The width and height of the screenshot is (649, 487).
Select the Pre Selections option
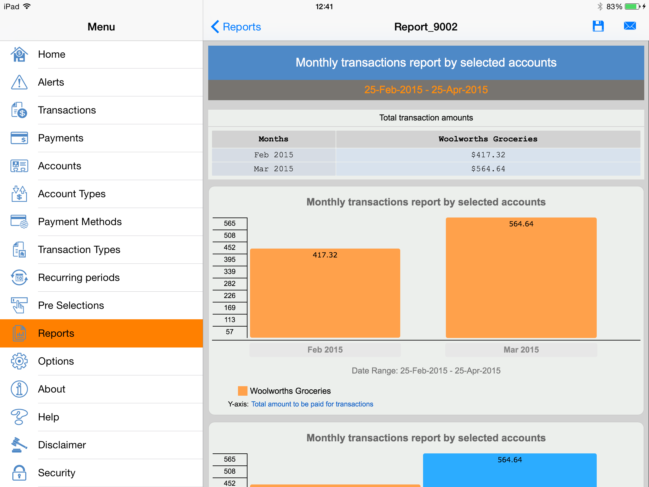pyautogui.click(x=101, y=305)
